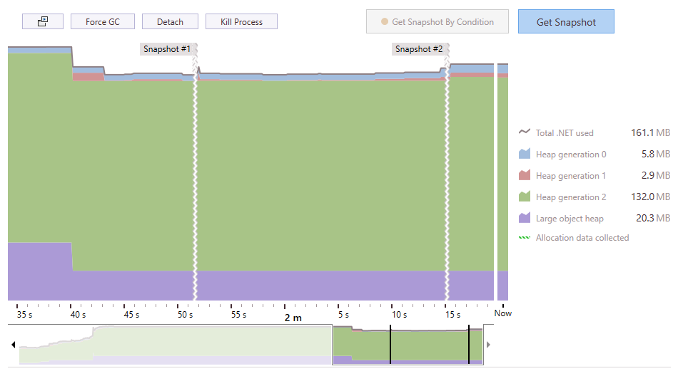Select the Snapshot #2 marker label
This screenshot has width=678, height=376.
click(419, 49)
